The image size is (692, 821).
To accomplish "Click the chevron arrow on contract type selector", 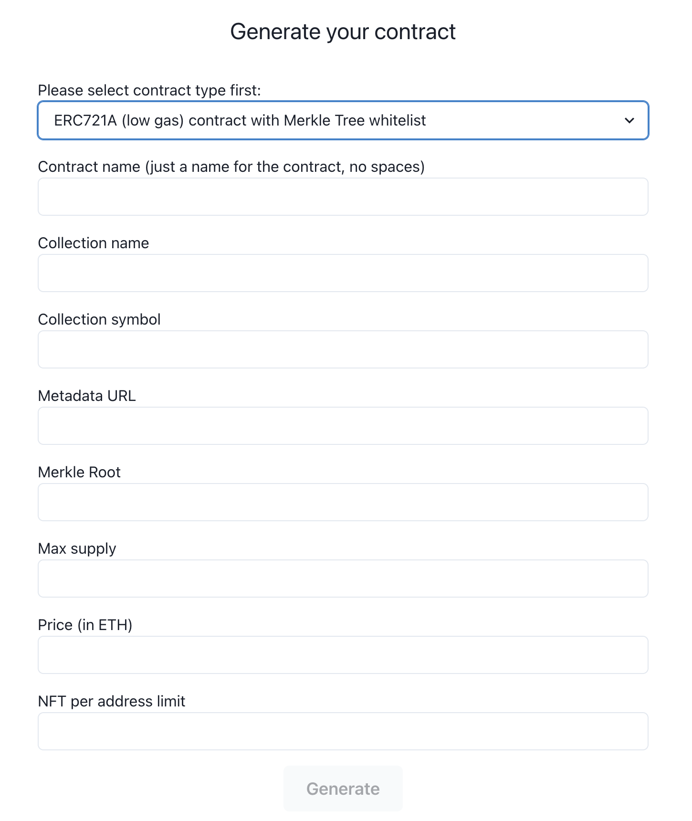I will [x=629, y=121].
